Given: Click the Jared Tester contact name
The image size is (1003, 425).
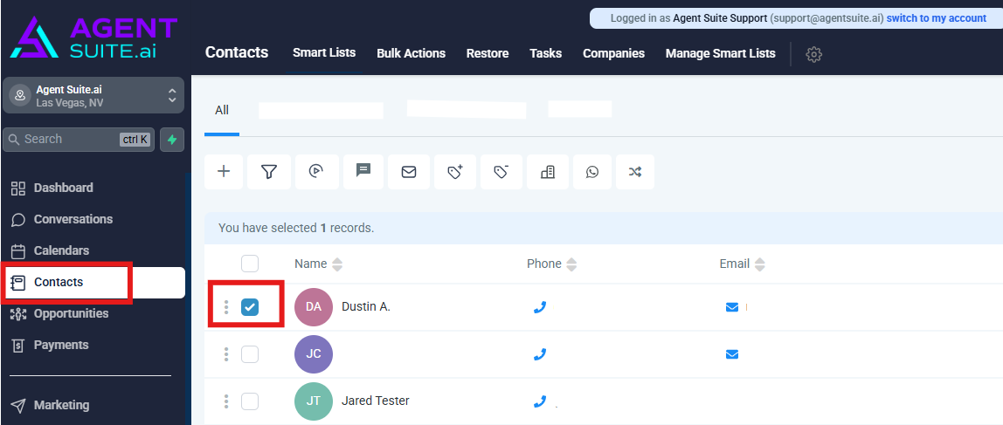Looking at the screenshot, I should point(376,401).
